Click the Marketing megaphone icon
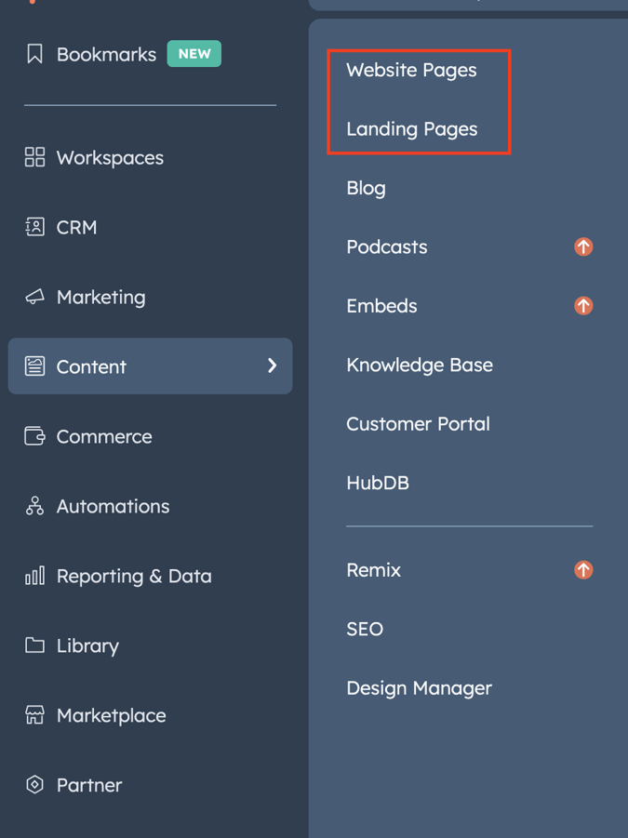The image size is (628, 838). point(34,297)
